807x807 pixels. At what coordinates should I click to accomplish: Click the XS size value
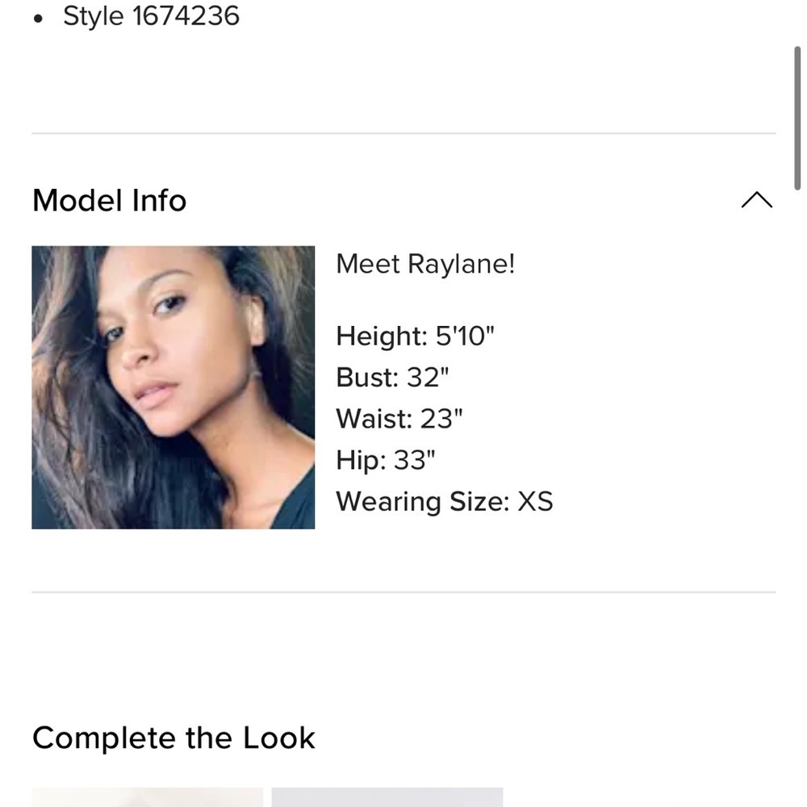tap(535, 501)
